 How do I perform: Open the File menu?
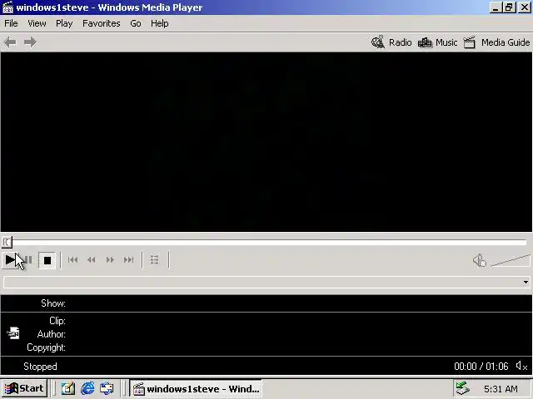(11, 23)
